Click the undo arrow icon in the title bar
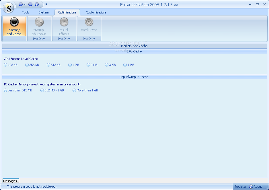 (30, 4)
